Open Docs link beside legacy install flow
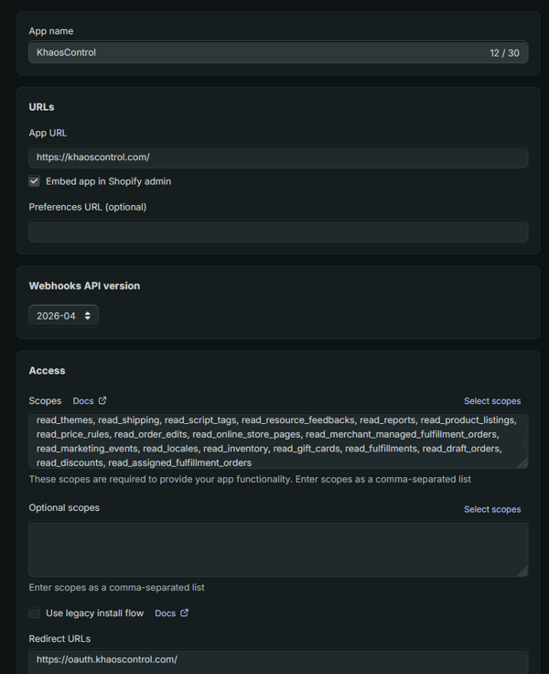549x674 pixels. coord(166,614)
